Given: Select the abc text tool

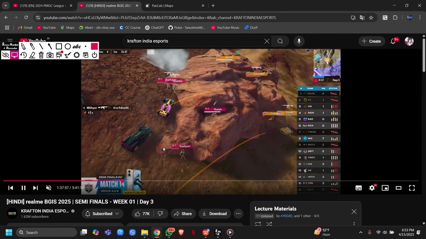Looking at the screenshot, I should [77, 46].
